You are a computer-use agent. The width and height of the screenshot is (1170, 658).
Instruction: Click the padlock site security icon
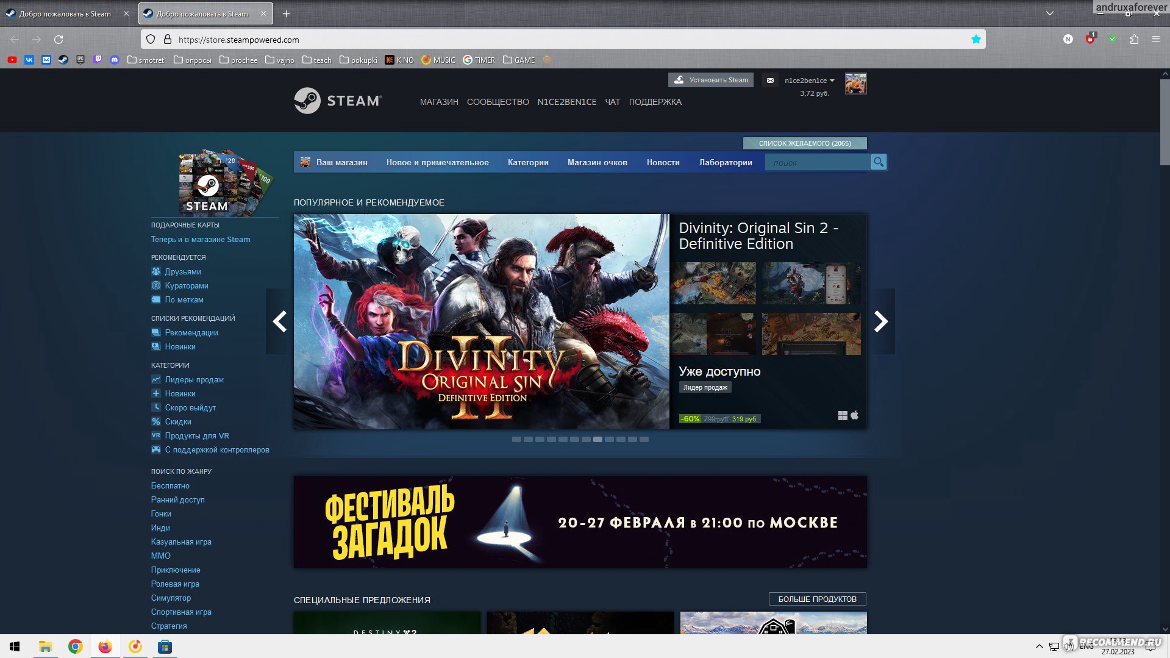tap(168, 40)
